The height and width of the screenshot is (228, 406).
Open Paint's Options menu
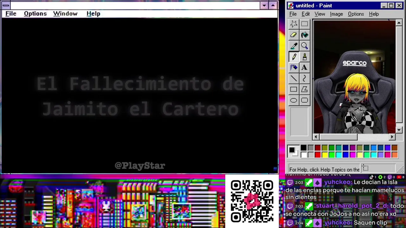[x=356, y=14]
